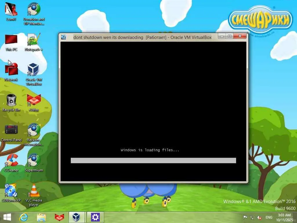Open File Explorer from the taskbar
Image resolution: width=297 pixels, height=223 pixels.
(x=41, y=217)
